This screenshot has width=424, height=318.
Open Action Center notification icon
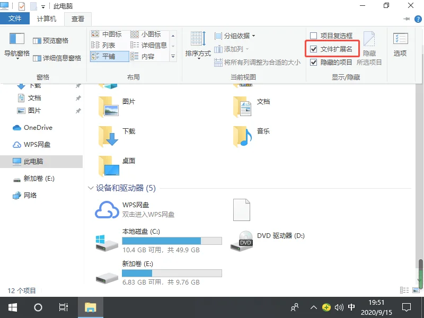(407, 307)
